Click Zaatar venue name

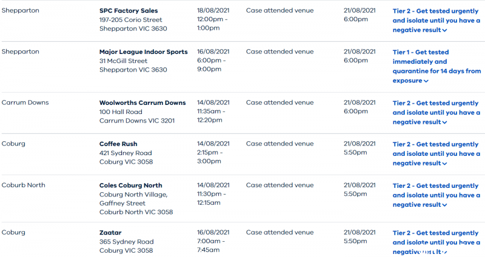[x=110, y=233]
